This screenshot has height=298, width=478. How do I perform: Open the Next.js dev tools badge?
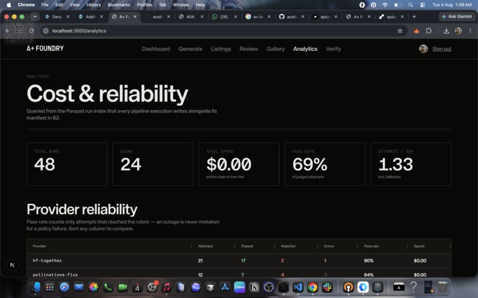pyautogui.click(x=12, y=265)
